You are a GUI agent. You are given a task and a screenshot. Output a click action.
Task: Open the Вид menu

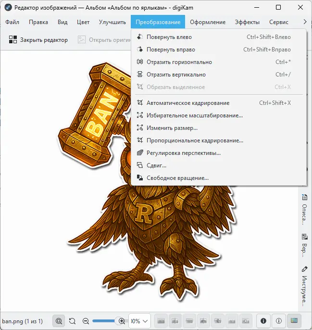[62, 22]
